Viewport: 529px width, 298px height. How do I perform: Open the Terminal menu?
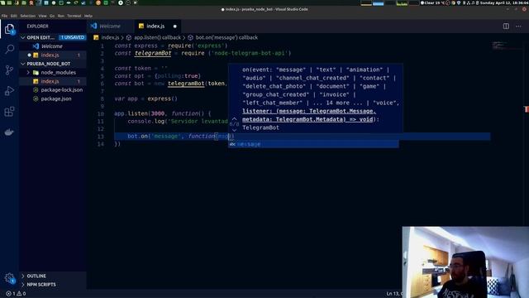(x=74, y=16)
